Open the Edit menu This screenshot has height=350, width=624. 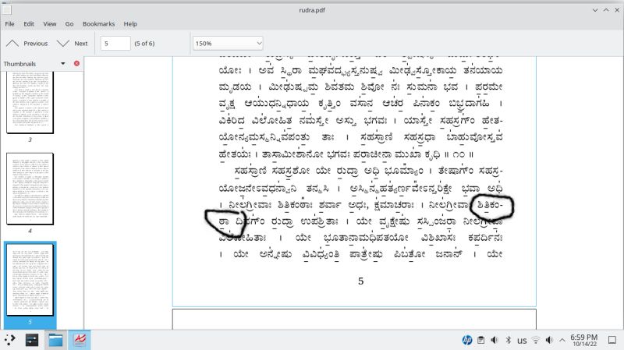tap(29, 24)
